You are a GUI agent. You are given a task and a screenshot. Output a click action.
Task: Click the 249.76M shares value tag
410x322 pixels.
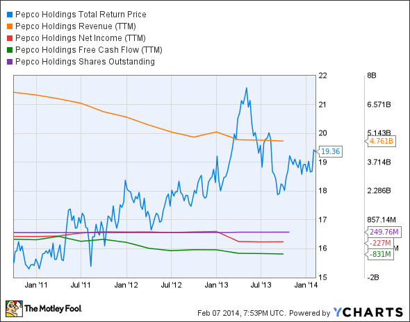click(384, 232)
